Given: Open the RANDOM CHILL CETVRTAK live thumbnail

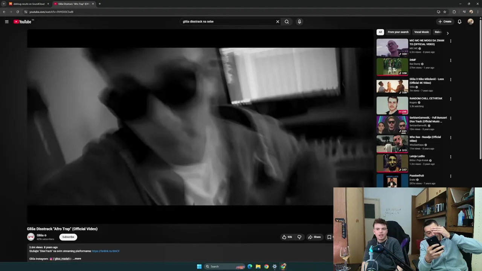Looking at the screenshot, I should (392, 105).
